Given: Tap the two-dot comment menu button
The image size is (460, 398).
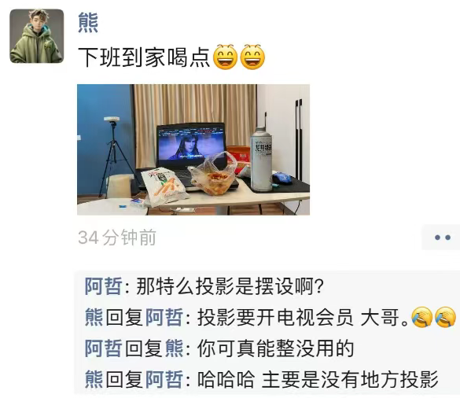Looking at the screenshot, I should tap(442, 238).
